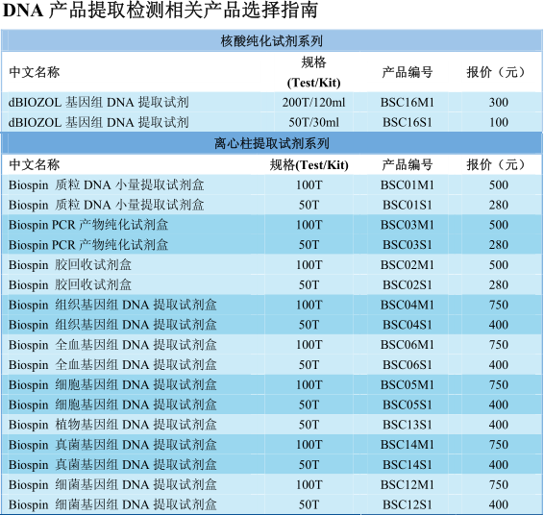The image size is (544, 515).
Task: Click product code BSC01M1
Action: pyautogui.click(x=408, y=184)
